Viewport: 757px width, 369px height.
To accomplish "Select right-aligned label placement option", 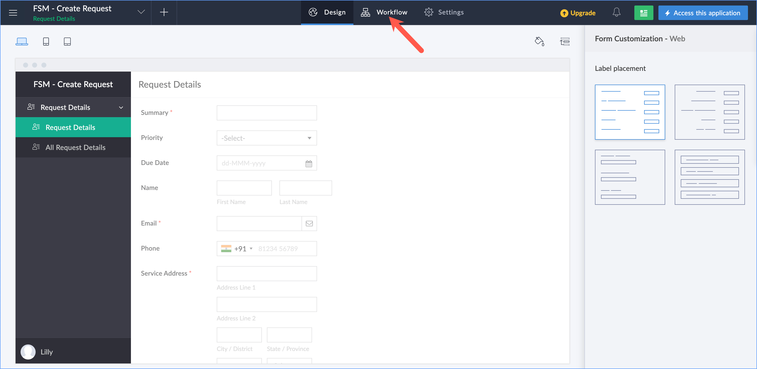I will (709, 112).
